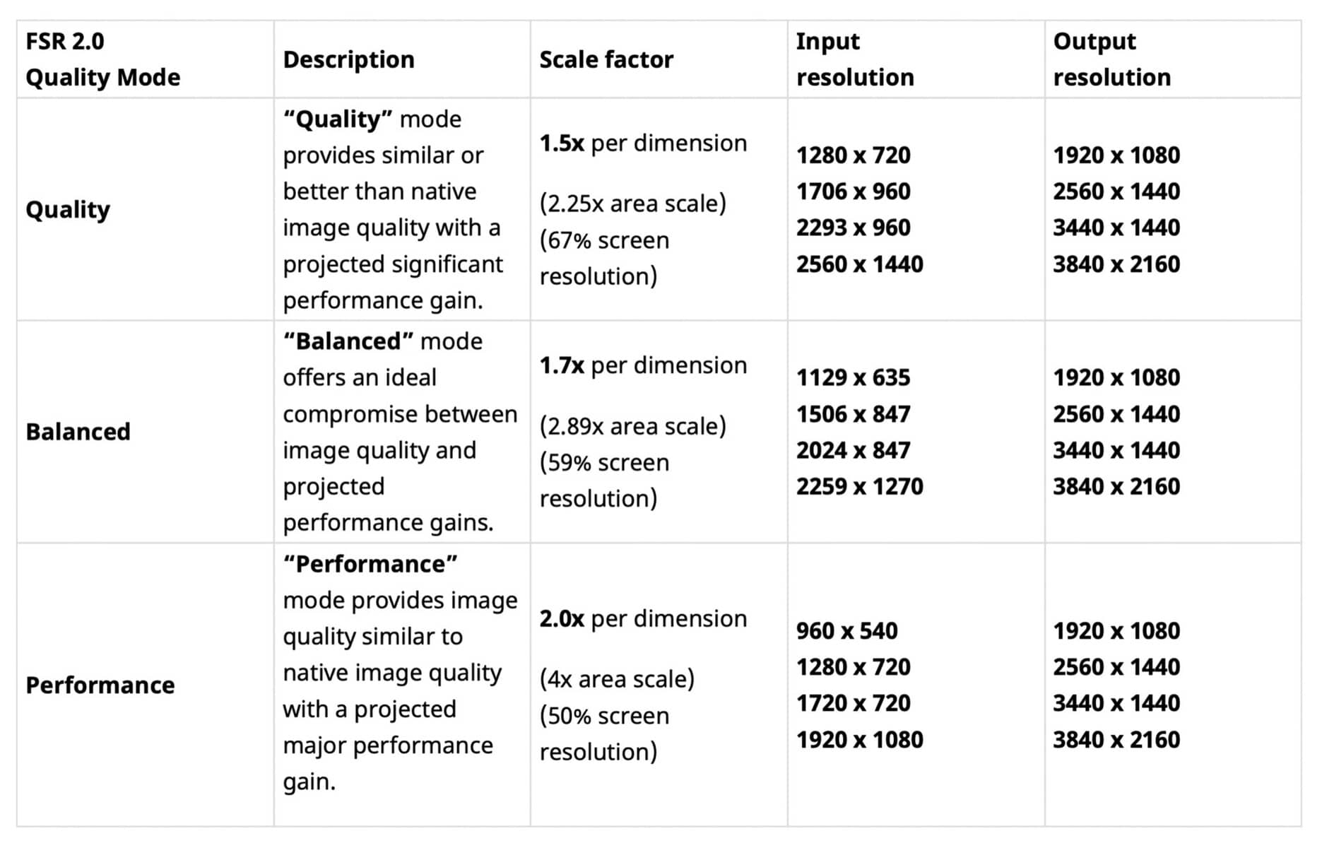1322x848 pixels.
Task: Select the "2293 x 960" input resolution
Action: point(853,228)
